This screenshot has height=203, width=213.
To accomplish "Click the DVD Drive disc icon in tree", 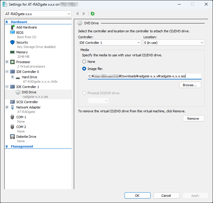I will click(x=18, y=92).
